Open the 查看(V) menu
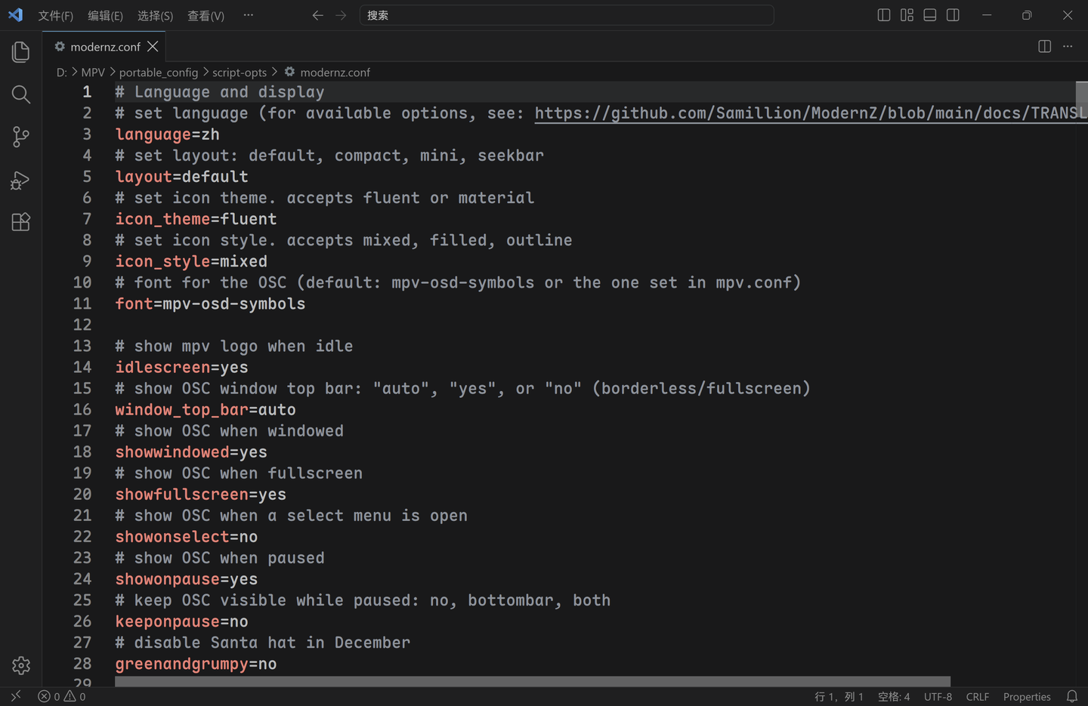Screen dimensions: 1088x706 206,16
